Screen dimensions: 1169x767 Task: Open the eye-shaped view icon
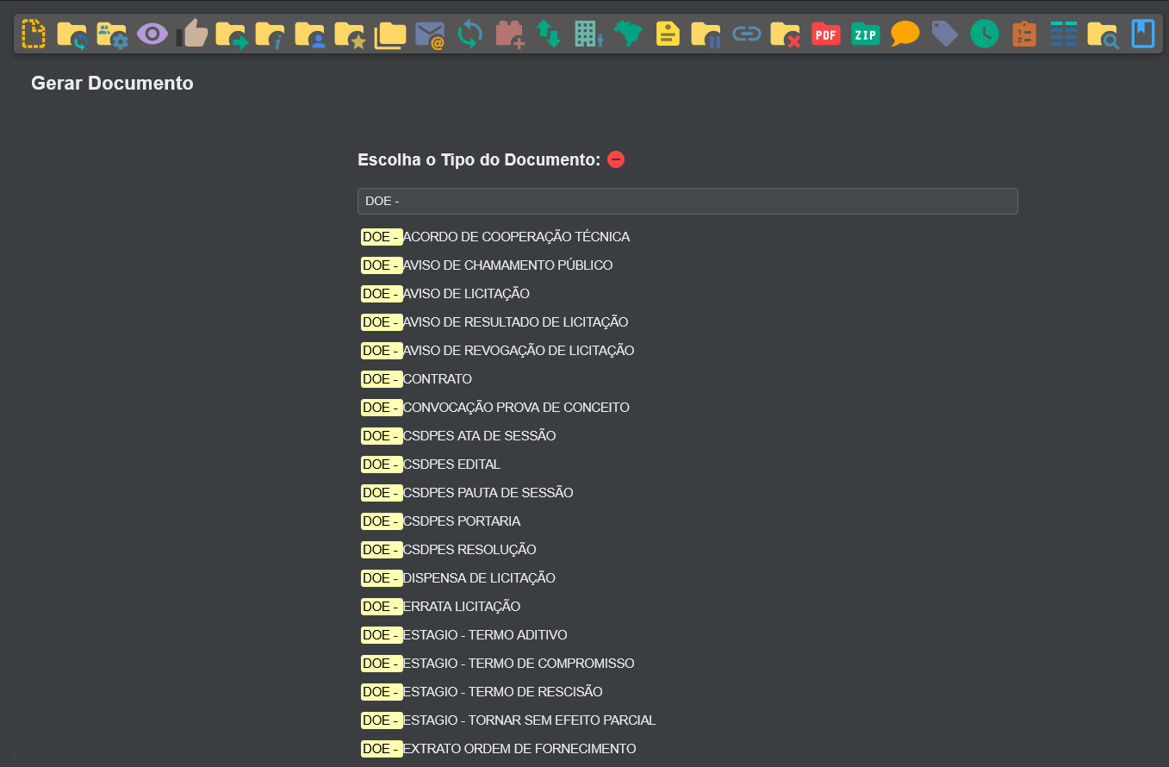pos(152,34)
